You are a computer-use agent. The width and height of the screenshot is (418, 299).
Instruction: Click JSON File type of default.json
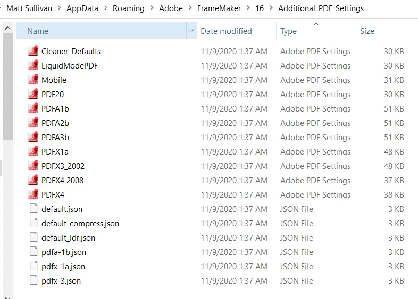tap(296, 209)
